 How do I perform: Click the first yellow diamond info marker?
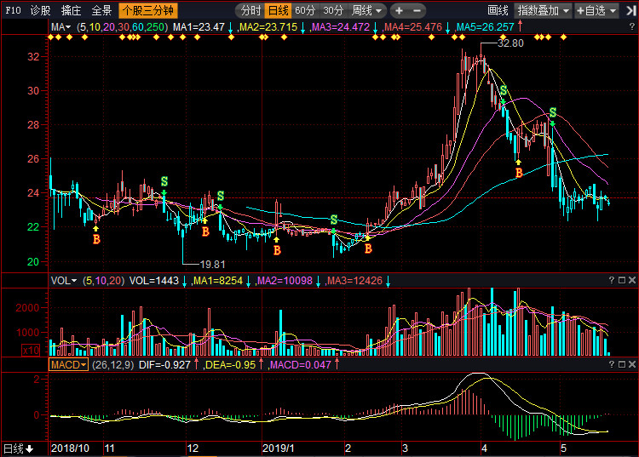pos(51,37)
